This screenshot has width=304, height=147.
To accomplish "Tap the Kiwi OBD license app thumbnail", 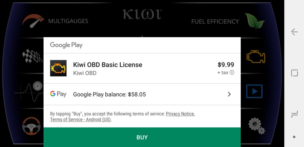I will [x=58, y=68].
